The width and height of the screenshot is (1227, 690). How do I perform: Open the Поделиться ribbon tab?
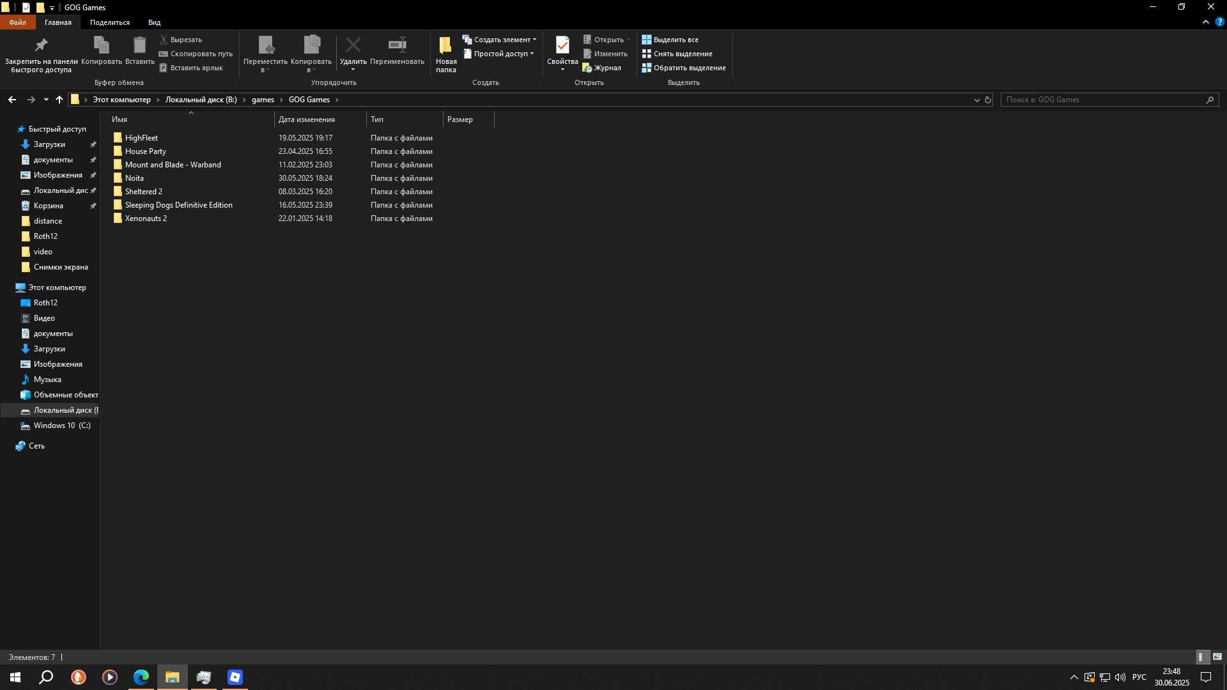coord(109,22)
